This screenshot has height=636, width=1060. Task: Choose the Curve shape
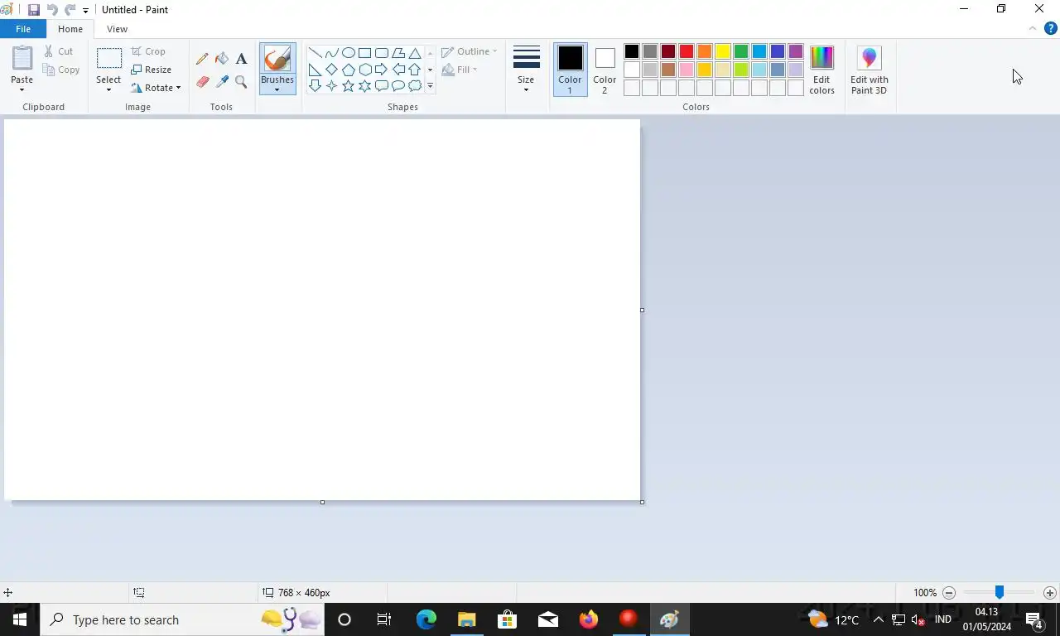331,53
